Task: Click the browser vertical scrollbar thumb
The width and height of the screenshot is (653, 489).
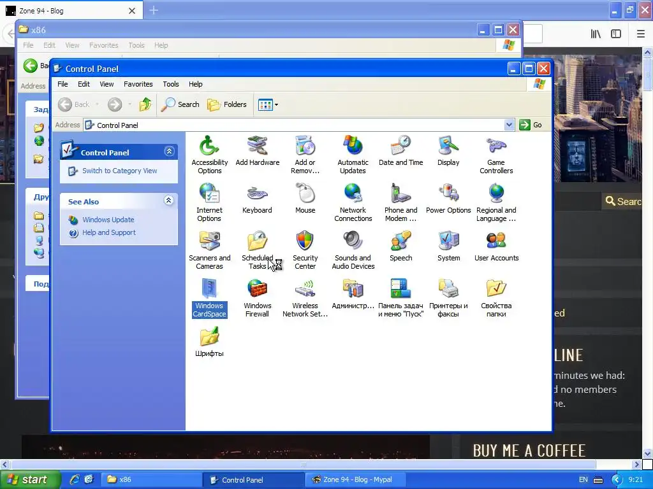Action: click(x=647, y=74)
